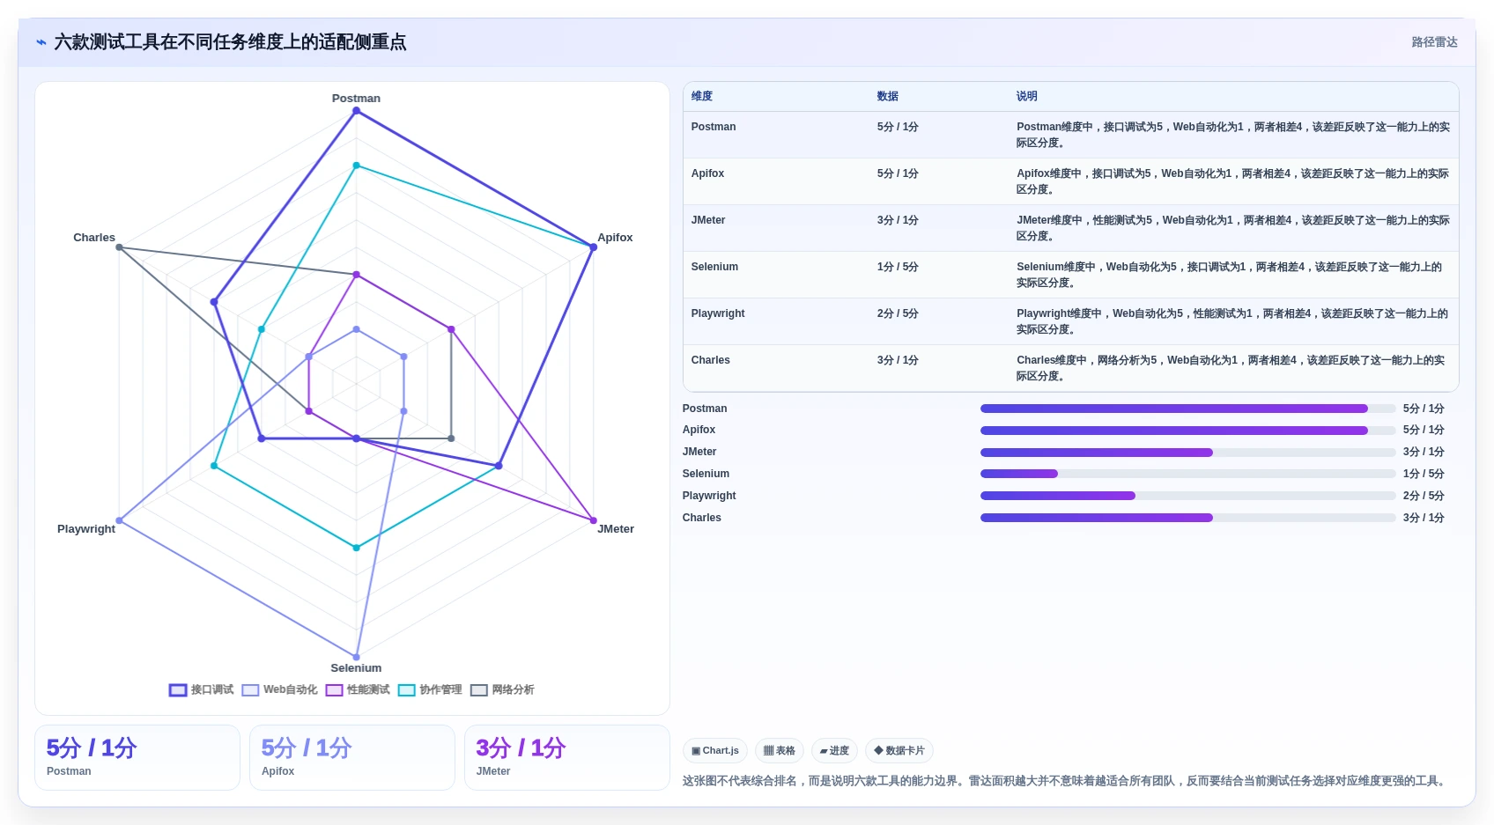
Task: Click the Postman progress bar
Action: [1188, 409]
